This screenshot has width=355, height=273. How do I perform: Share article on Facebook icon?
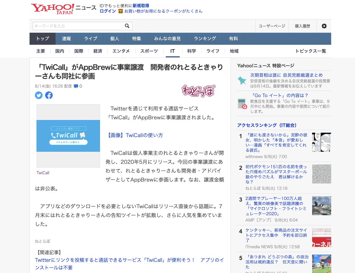pyautogui.click(x=49, y=95)
